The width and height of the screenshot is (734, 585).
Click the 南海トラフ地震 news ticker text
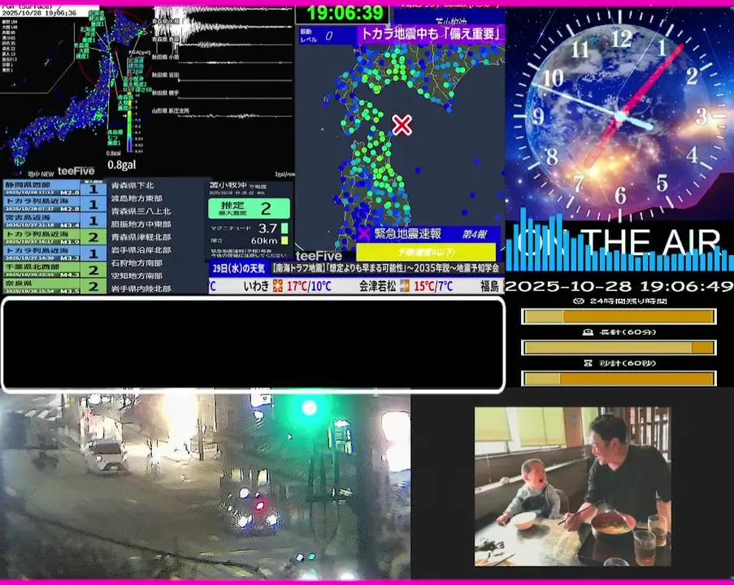[x=386, y=269]
